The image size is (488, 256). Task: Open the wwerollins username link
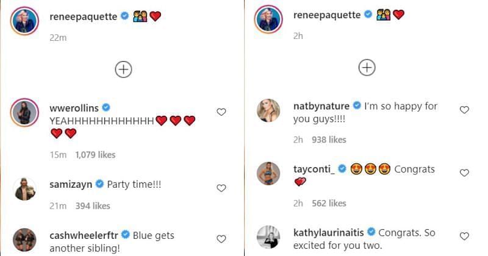(x=73, y=107)
